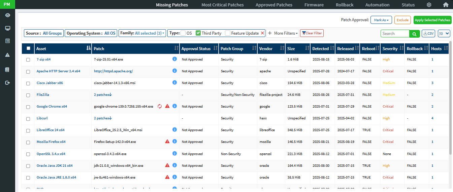Open info icon for LibreOffice patch
The width and height of the screenshot is (453, 192).
coord(174,129)
